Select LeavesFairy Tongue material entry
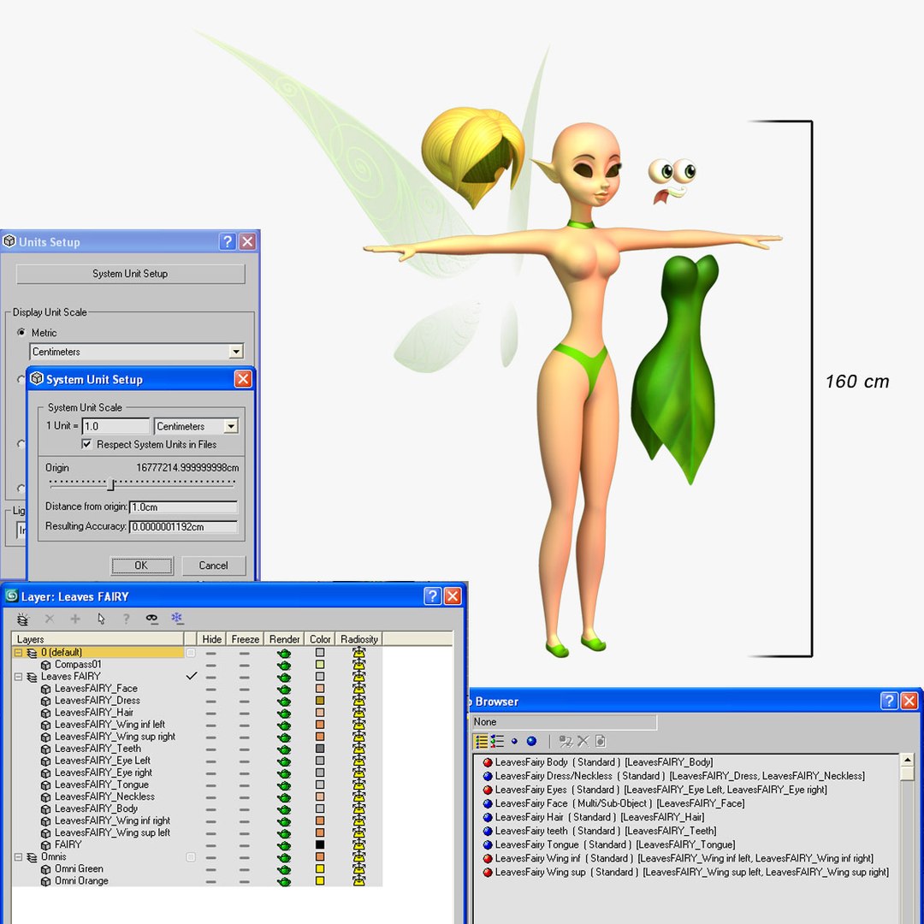This screenshot has width=924, height=924. (614, 845)
